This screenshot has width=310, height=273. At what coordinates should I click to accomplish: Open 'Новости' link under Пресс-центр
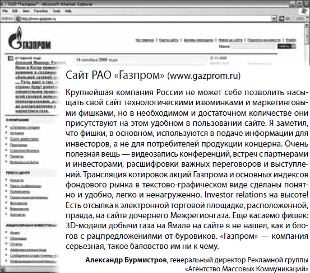[17, 180]
